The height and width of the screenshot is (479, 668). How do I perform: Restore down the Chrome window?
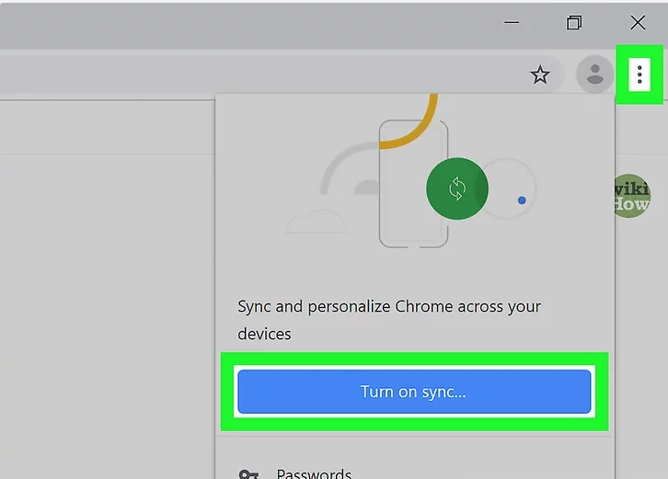(x=574, y=23)
